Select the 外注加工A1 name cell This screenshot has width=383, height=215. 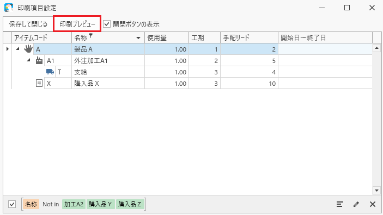click(108, 60)
